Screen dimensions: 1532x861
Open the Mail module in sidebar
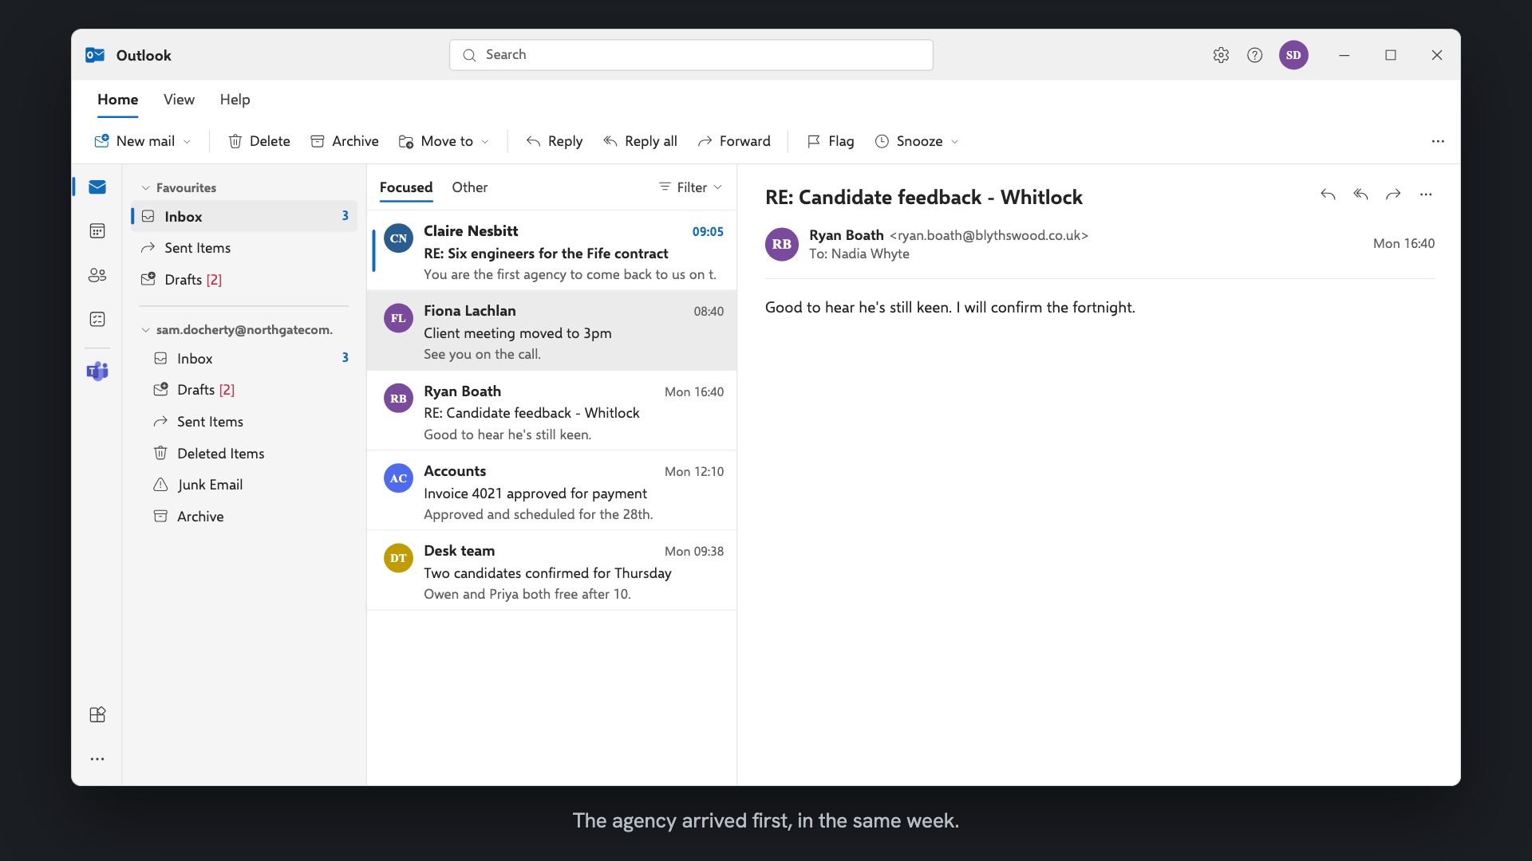click(97, 187)
